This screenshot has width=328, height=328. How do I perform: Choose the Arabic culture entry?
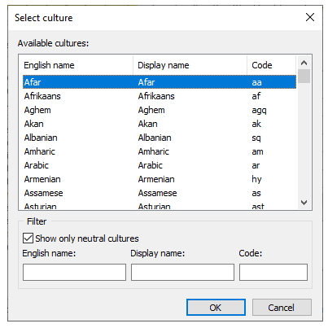160,165
